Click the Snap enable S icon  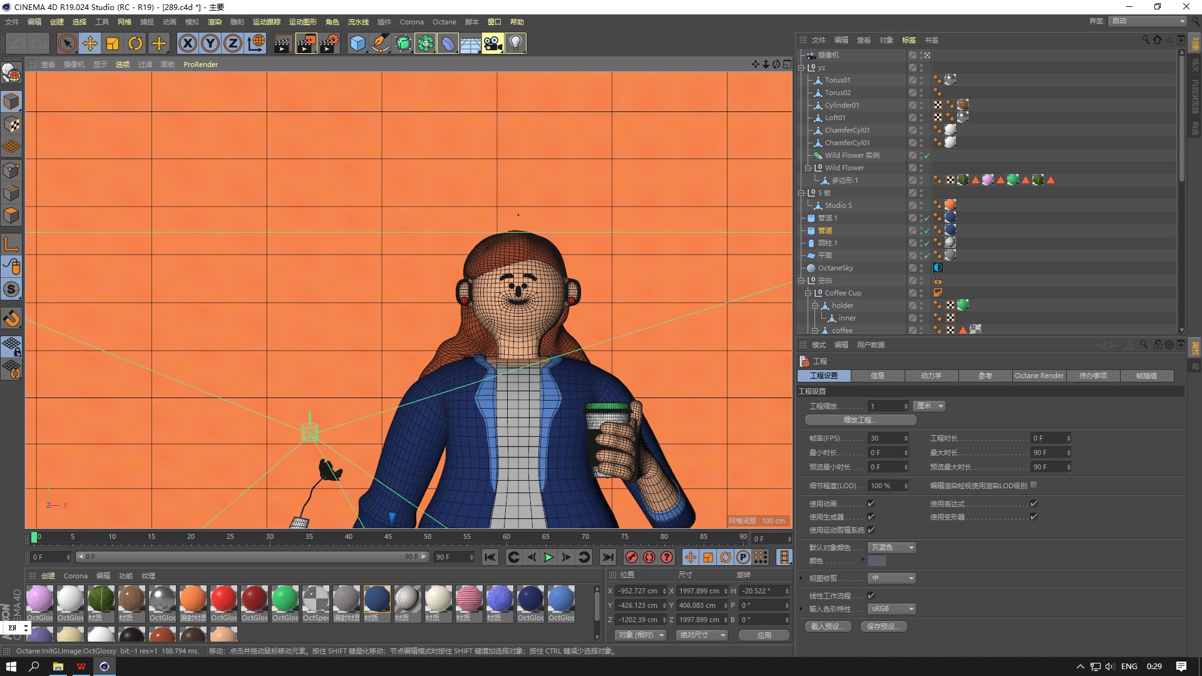tap(11, 289)
